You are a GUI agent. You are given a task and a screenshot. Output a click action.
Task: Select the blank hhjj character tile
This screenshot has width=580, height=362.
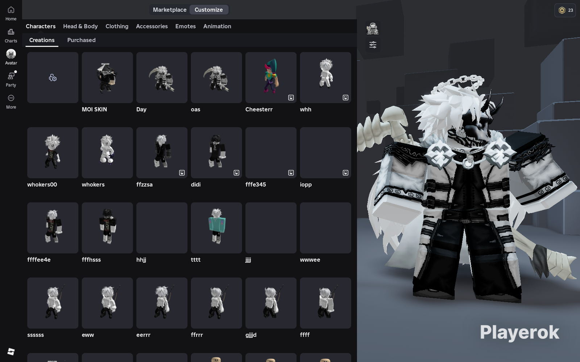[x=162, y=228]
